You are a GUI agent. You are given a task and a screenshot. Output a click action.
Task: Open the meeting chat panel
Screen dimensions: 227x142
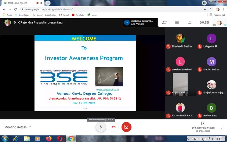coord(177,22)
